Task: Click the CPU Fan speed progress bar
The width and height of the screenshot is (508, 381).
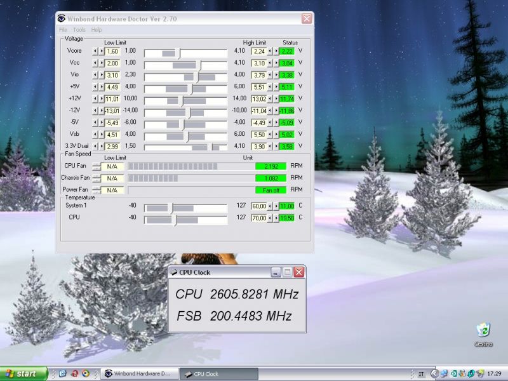Action: (191, 166)
